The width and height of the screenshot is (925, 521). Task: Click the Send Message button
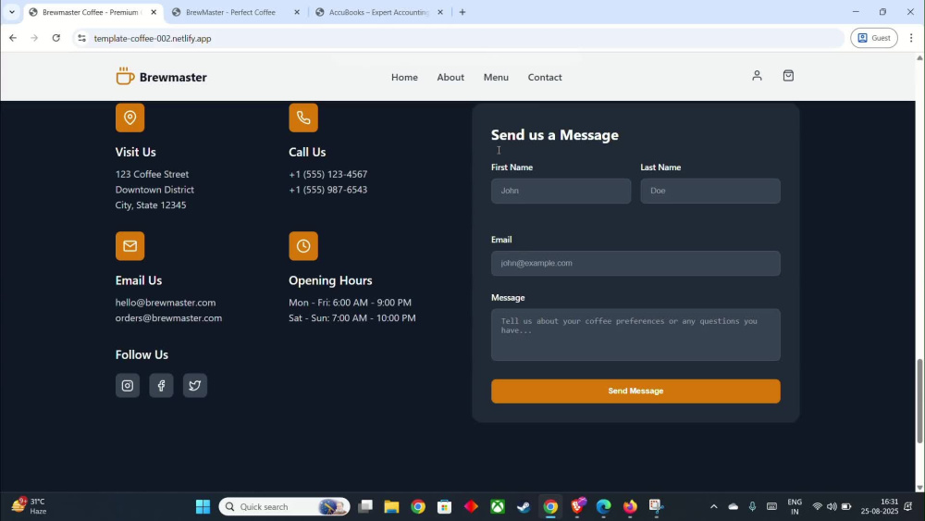tap(635, 391)
